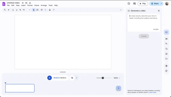171x97 pixels.
Task: Open the script sidebar icon
Action: [166, 71]
